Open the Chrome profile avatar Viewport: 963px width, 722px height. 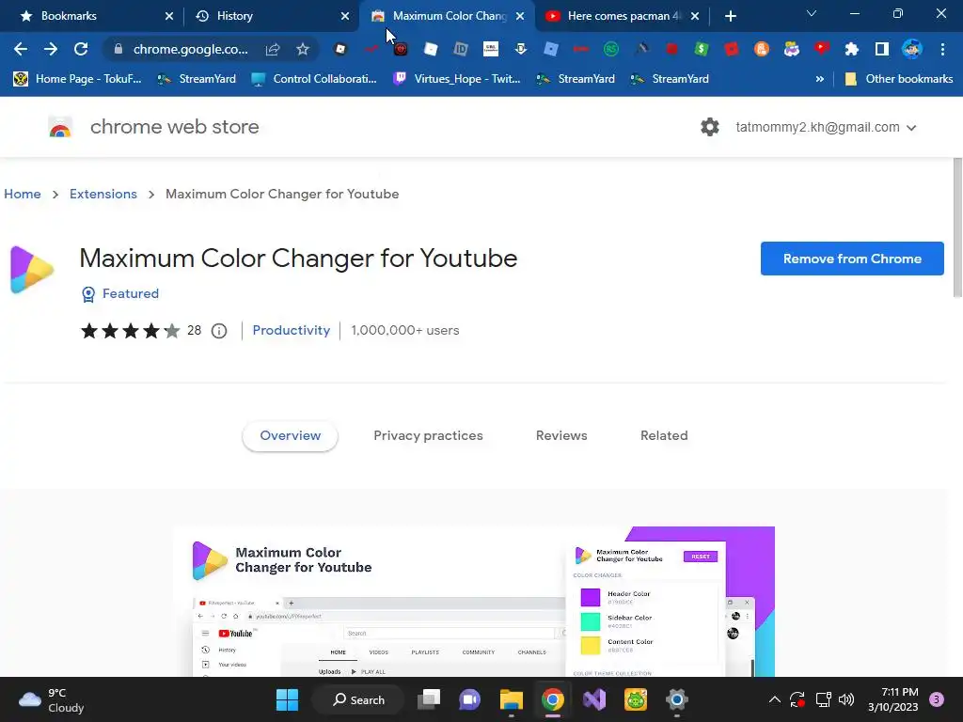912,49
